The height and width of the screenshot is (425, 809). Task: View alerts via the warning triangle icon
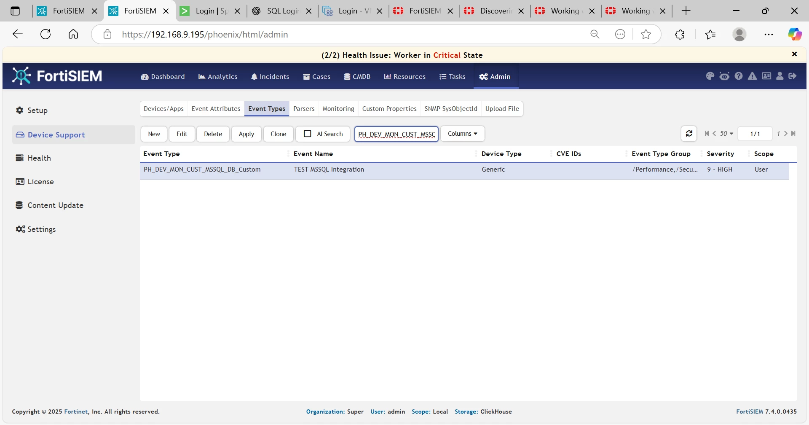pos(753,76)
